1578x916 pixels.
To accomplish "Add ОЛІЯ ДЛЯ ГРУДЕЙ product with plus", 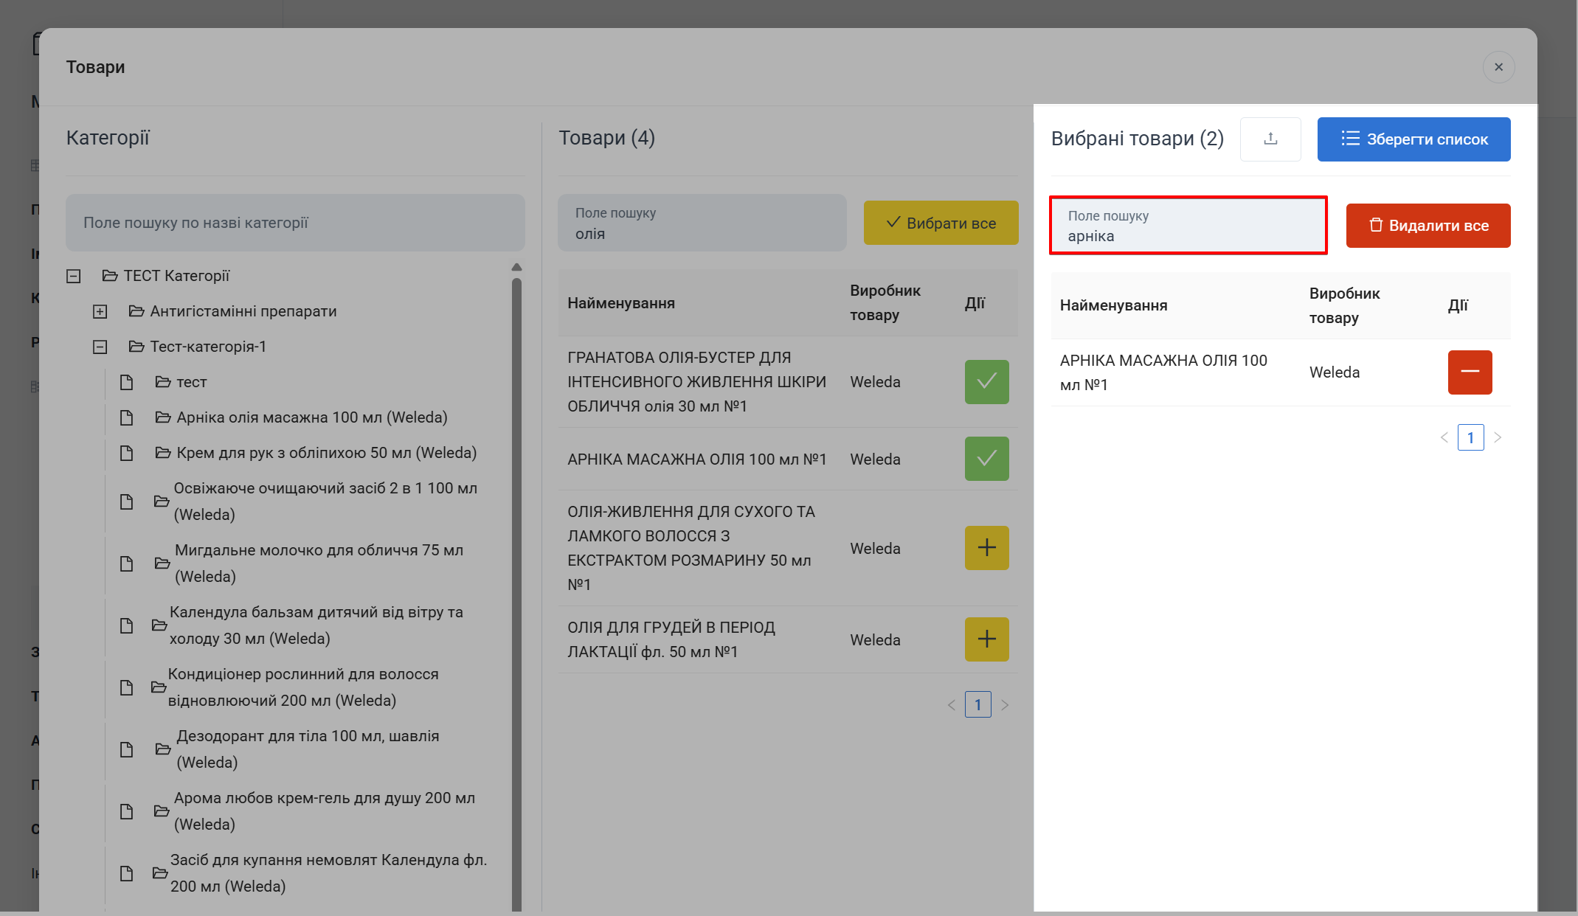I will coord(986,639).
